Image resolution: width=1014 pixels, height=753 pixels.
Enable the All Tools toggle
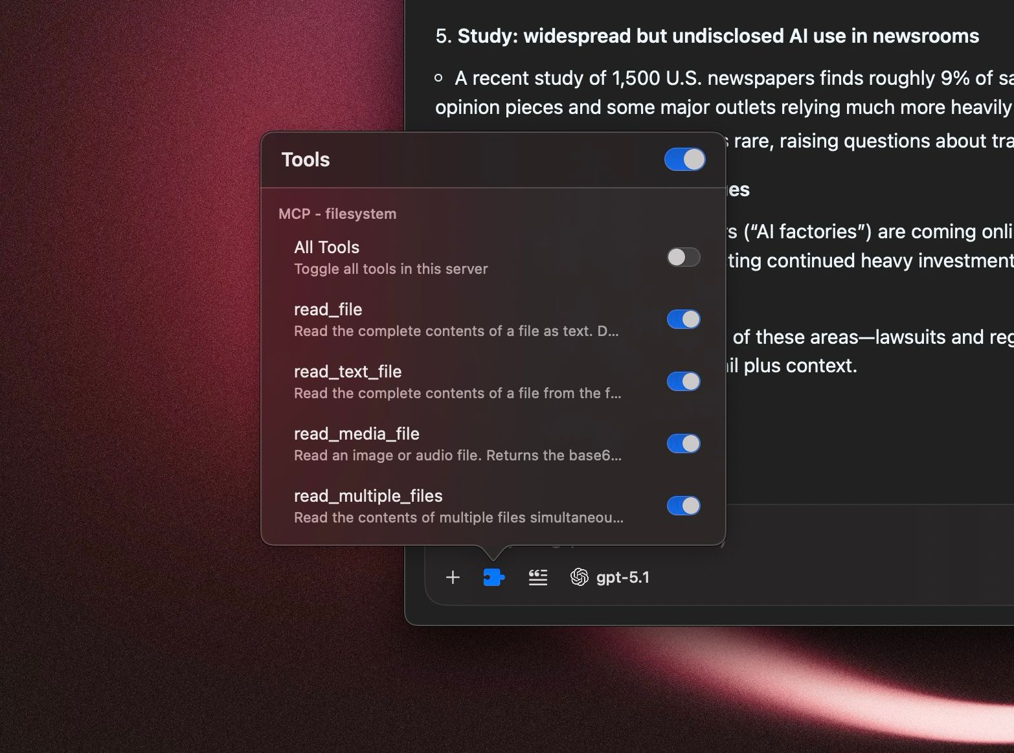pos(683,257)
